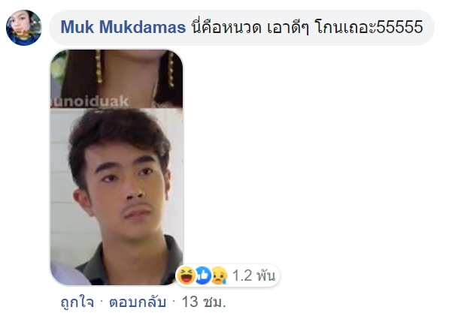Like the comment via ถูกใจ
The width and height of the screenshot is (449, 319).
click(77, 302)
